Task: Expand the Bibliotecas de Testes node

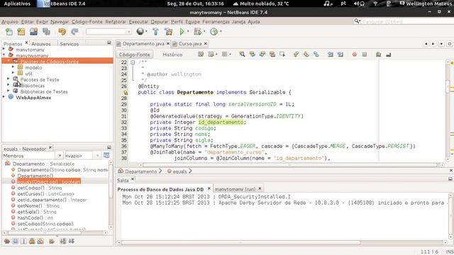Action: tap(9, 91)
